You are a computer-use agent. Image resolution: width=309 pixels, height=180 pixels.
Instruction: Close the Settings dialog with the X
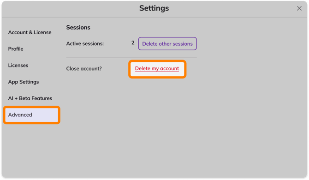click(x=299, y=8)
